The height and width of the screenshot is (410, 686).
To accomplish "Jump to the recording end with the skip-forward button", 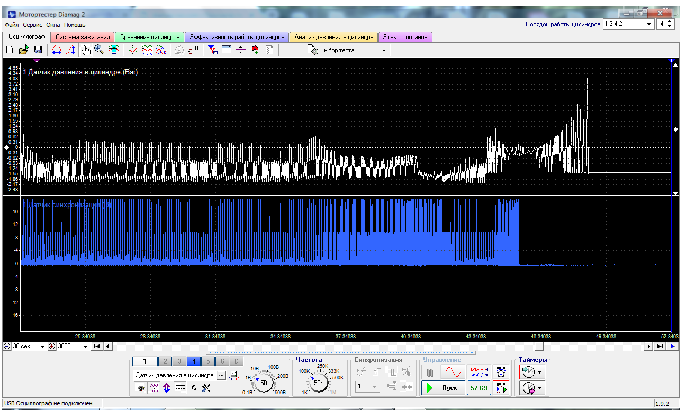I will 660,346.
